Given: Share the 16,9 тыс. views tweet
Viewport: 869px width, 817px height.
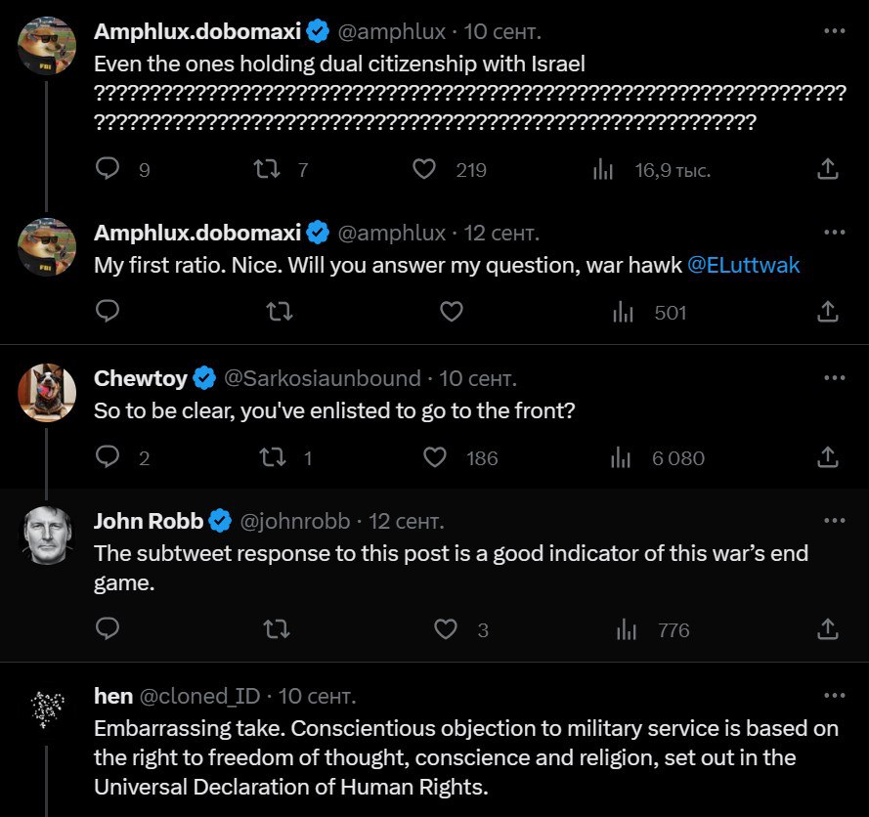Looking at the screenshot, I should tap(827, 169).
